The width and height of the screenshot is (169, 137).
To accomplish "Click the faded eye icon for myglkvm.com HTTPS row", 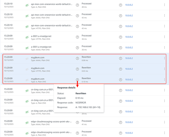I will [27, 69].
